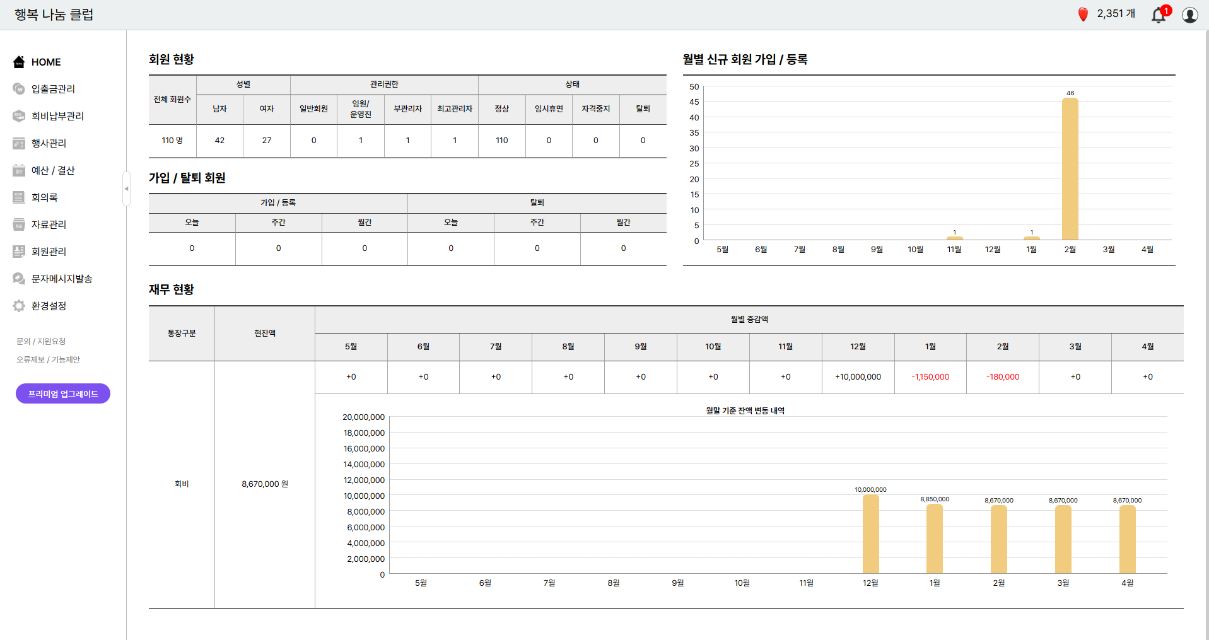Image resolution: width=1209 pixels, height=640 pixels.
Task: Go to 회원관리 menu
Action: click(x=49, y=252)
